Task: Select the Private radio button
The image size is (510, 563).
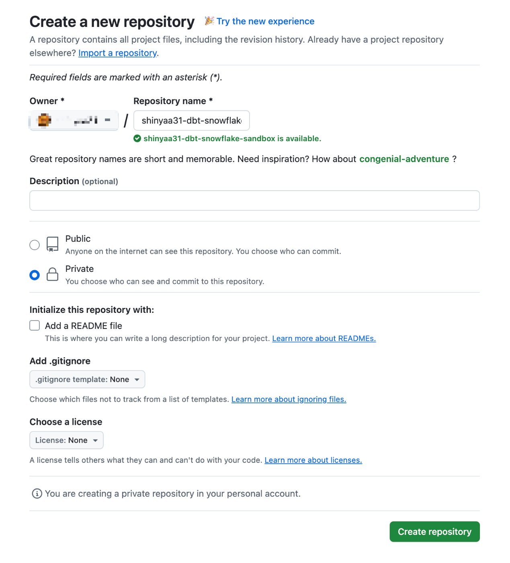Action: click(35, 275)
